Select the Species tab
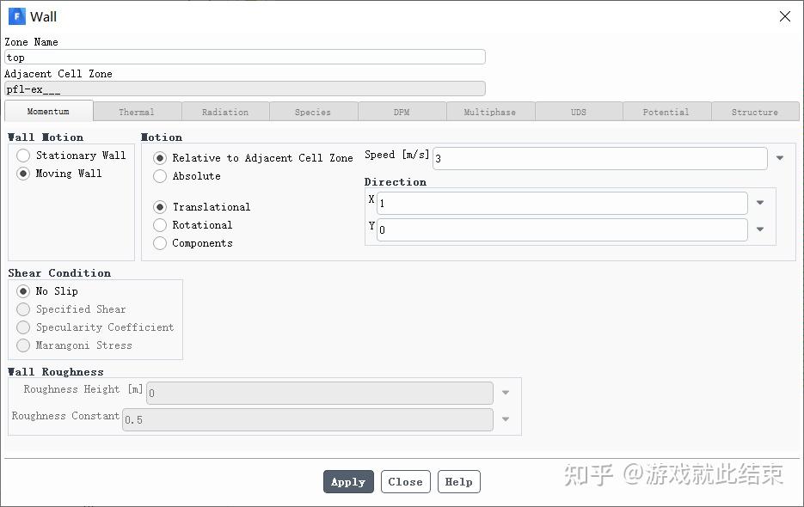The height and width of the screenshot is (507, 804). (313, 111)
